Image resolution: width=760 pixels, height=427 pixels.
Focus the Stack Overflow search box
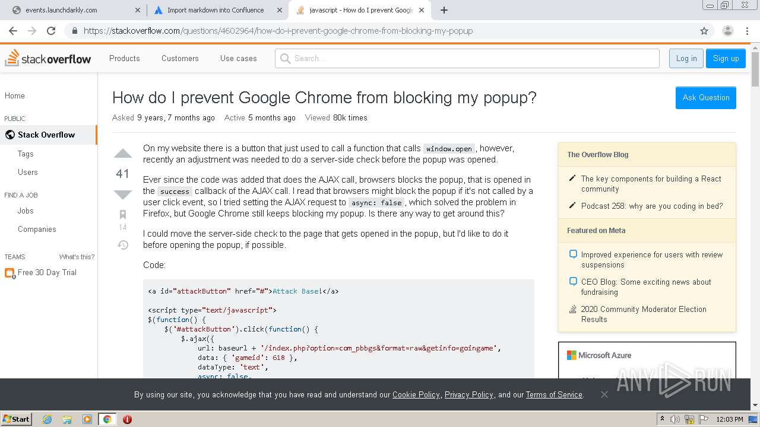click(x=467, y=58)
